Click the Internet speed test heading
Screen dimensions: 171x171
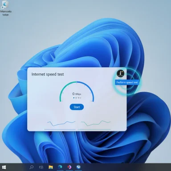[48, 74]
